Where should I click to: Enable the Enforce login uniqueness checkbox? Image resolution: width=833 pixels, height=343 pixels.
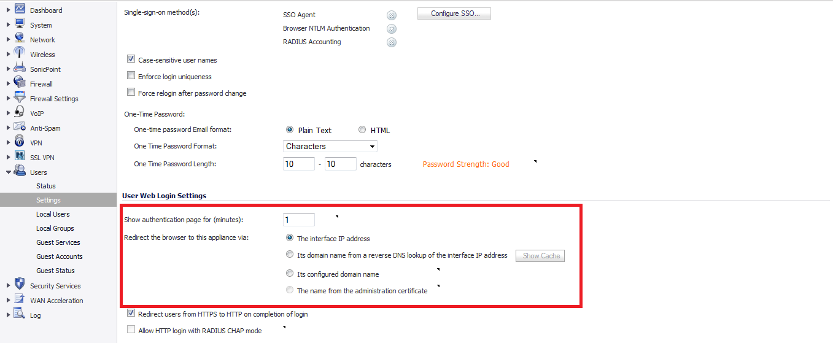coord(131,76)
